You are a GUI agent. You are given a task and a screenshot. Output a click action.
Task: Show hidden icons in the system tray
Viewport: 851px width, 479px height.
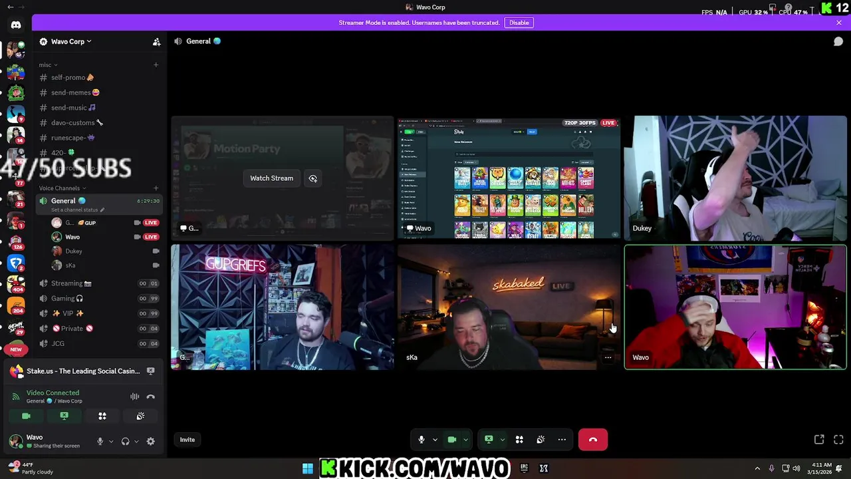[x=757, y=468]
